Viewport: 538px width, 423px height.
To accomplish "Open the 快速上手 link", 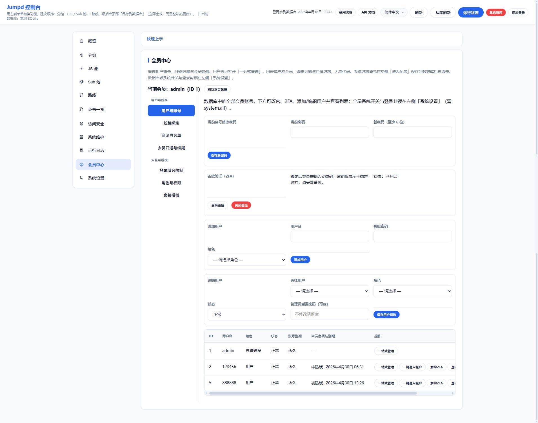I will click(x=155, y=39).
